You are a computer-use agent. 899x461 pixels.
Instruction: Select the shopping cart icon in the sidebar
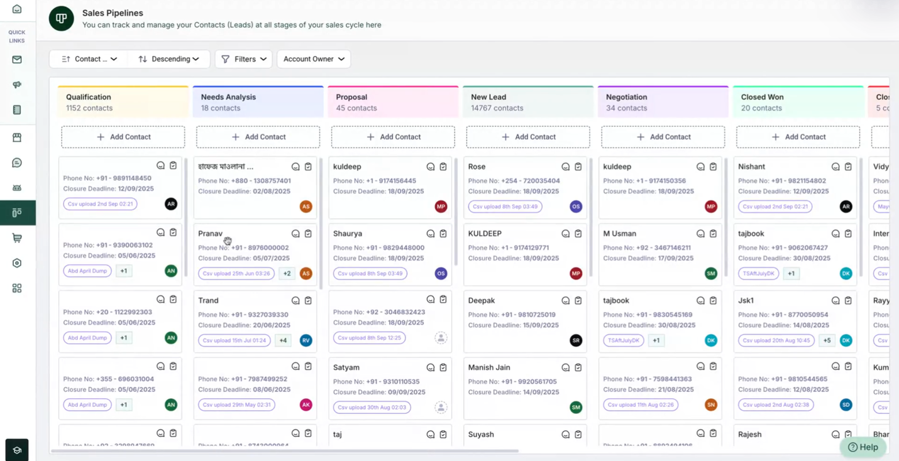pyautogui.click(x=17, y=237)
